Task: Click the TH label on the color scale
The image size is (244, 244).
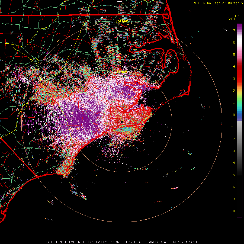Action: (x=233, y=211)
